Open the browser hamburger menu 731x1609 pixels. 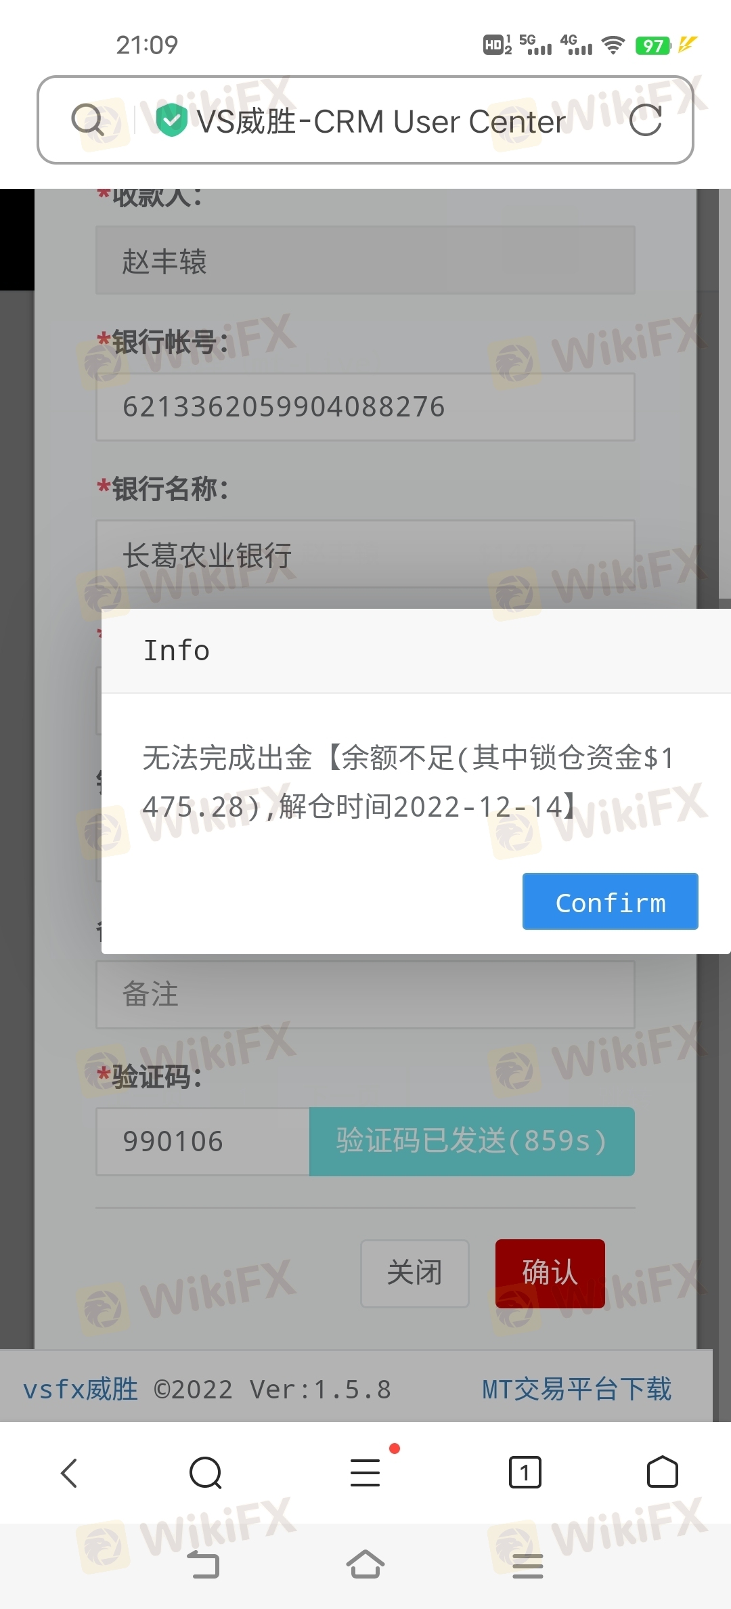[x=365, y=1472]
